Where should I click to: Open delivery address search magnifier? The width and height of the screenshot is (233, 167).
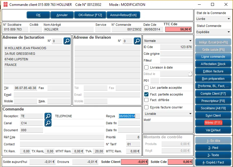tap(137, 41)
